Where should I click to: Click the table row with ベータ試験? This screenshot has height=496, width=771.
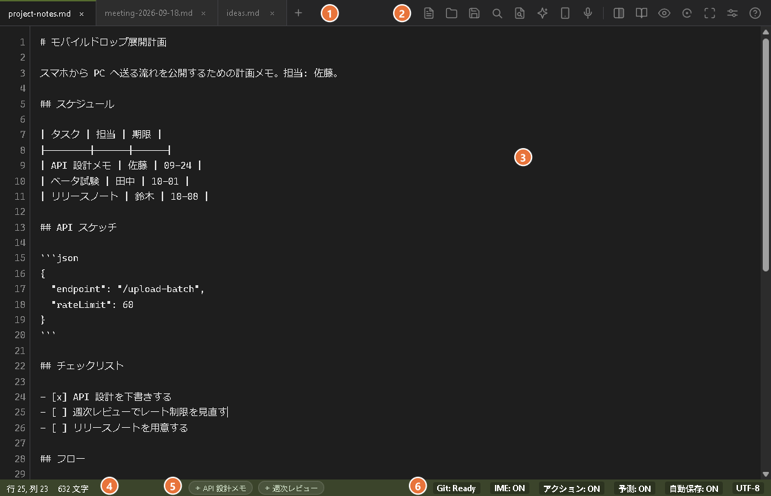click(x=114, y=181)
